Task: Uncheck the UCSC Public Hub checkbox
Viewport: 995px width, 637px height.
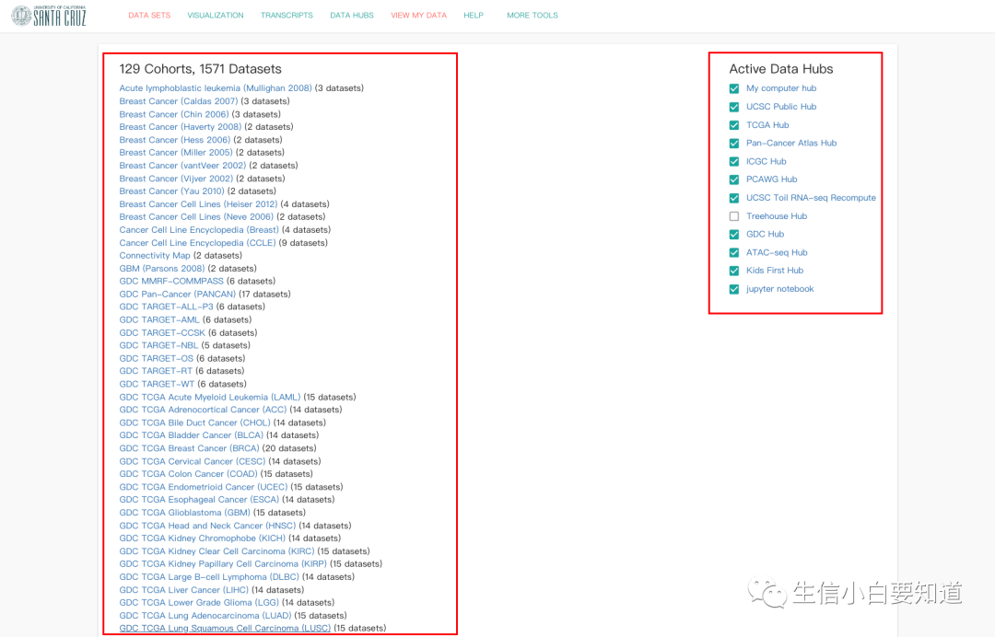Action: [734, 107]
